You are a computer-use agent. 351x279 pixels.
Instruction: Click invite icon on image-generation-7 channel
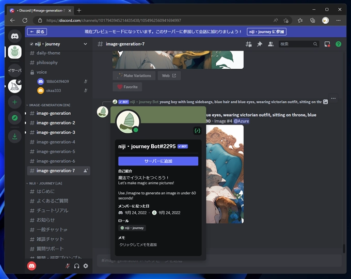(x=86, y=171)
